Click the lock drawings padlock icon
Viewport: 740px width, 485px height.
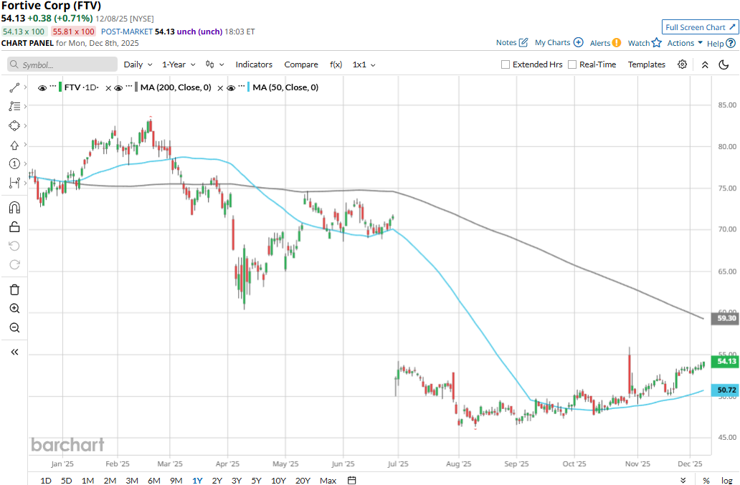click(x=14, y=227)
